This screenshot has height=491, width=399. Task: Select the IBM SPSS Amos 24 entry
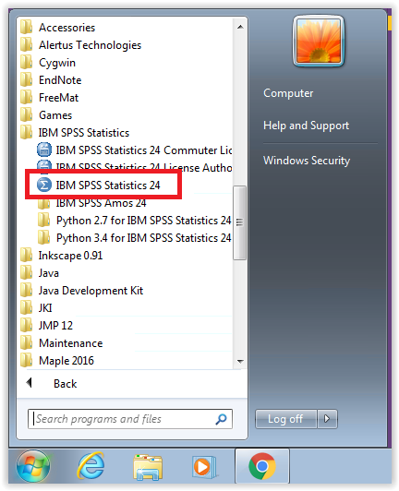[x=101, y=203]
